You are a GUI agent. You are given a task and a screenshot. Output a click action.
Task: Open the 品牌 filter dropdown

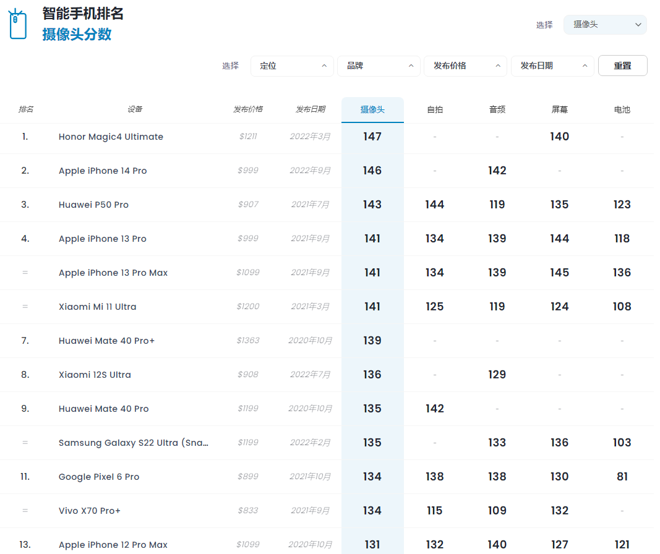pos(379,66)
